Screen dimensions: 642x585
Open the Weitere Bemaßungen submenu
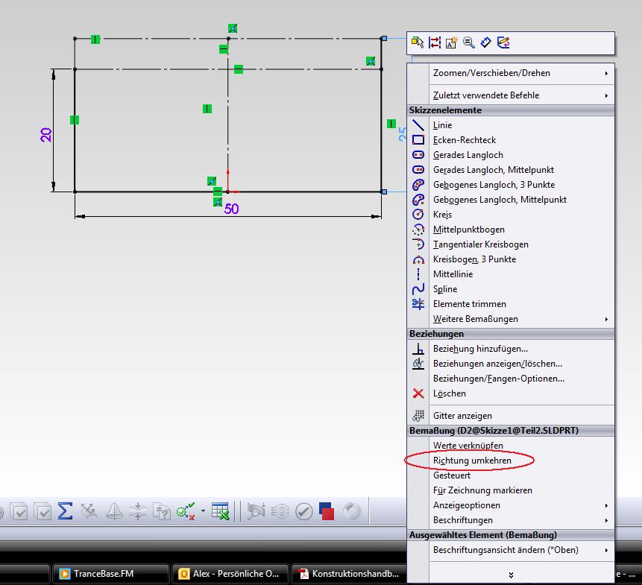tap(475, 319)
